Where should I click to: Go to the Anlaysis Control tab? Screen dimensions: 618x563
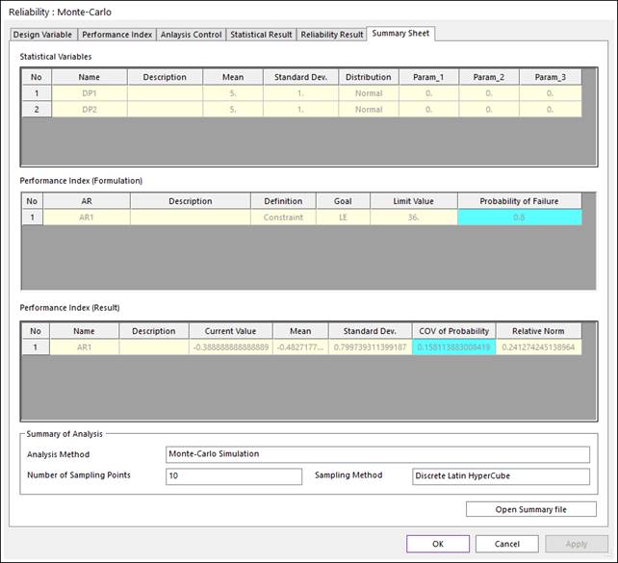pos(192,35)
